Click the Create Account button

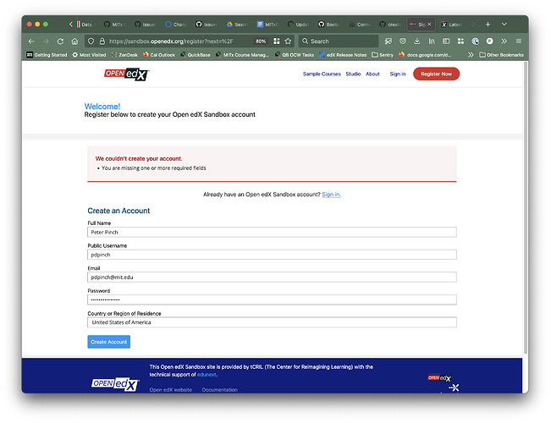click(109, 342)
